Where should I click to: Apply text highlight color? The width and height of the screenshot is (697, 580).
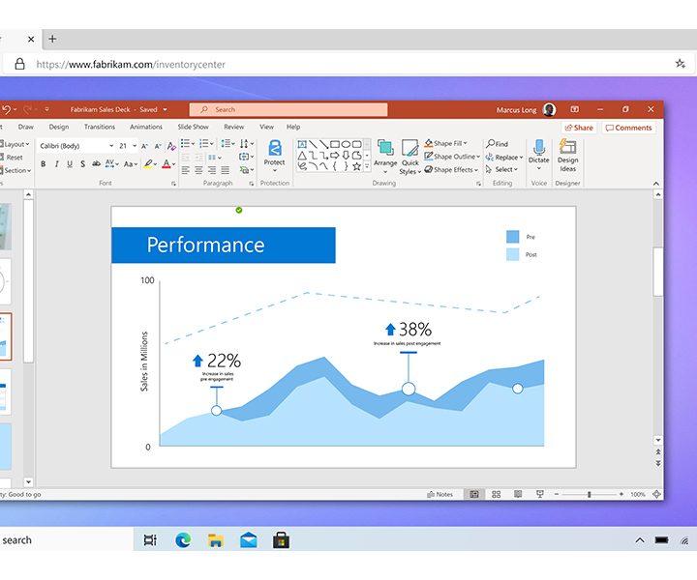[x=148, y=164]
